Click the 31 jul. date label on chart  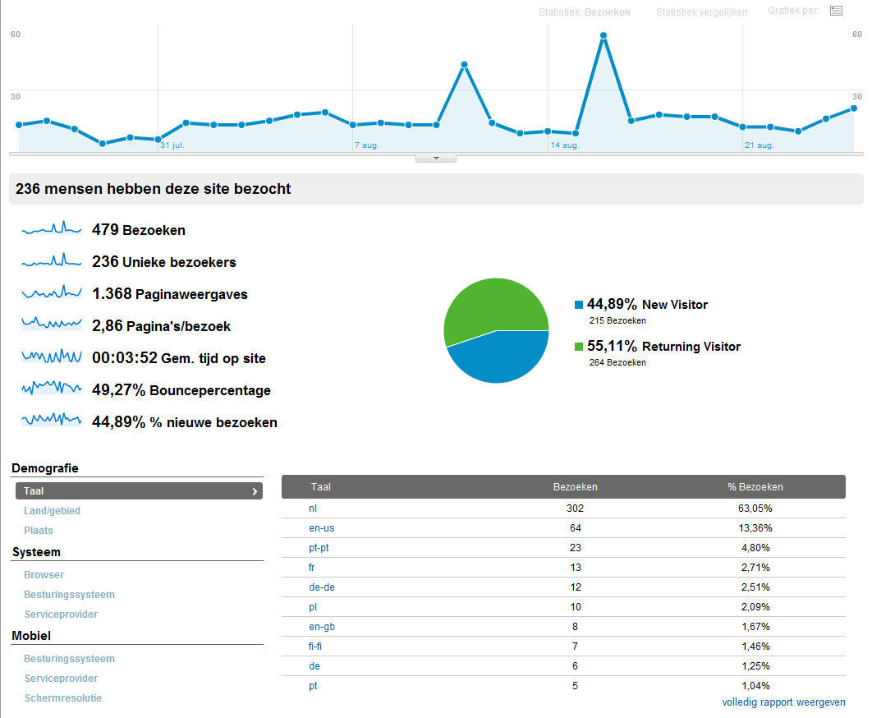point(172,145)
